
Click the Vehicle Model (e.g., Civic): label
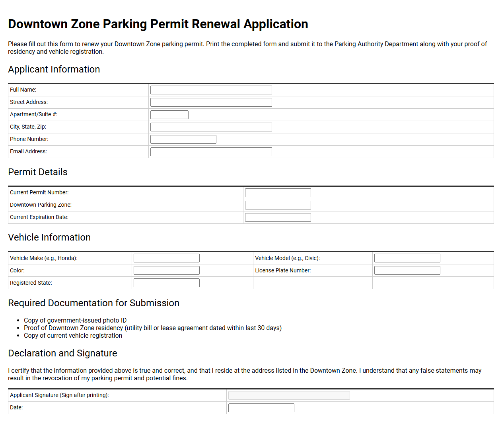[x=288, y=258]
